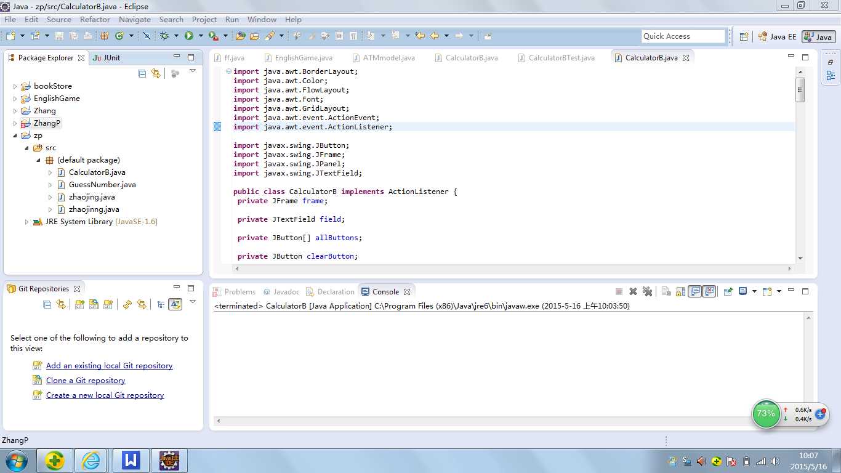The image size is (841, 473).
Task: Toggle Skip All Breakpoints toolbar icon
Action: [x=147, y=36]
